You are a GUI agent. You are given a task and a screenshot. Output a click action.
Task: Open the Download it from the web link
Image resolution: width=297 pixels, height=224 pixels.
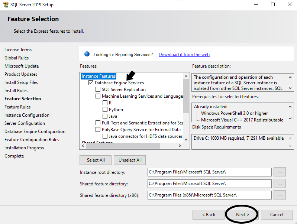(184, 55)
